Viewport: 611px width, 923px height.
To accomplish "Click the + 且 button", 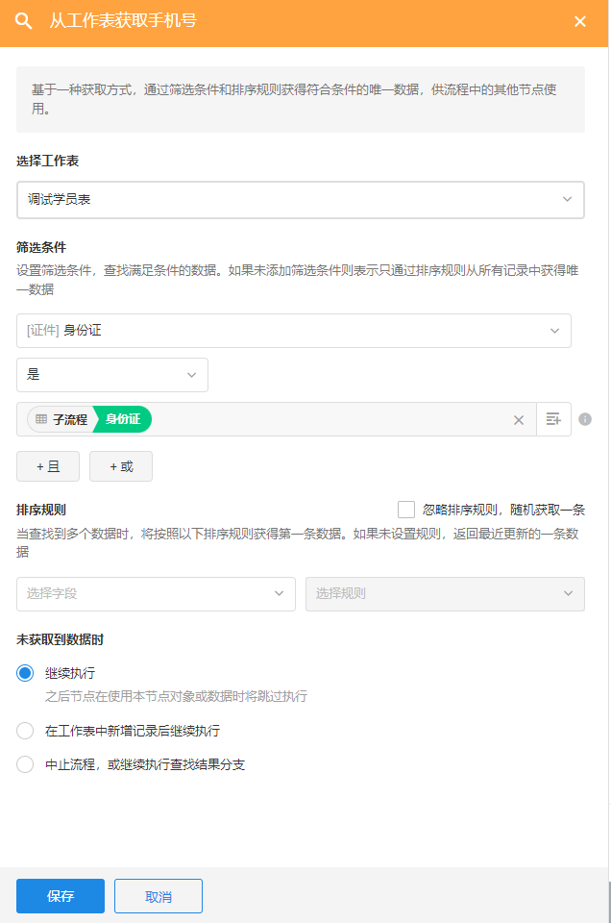I will click(x=48, y=466).
